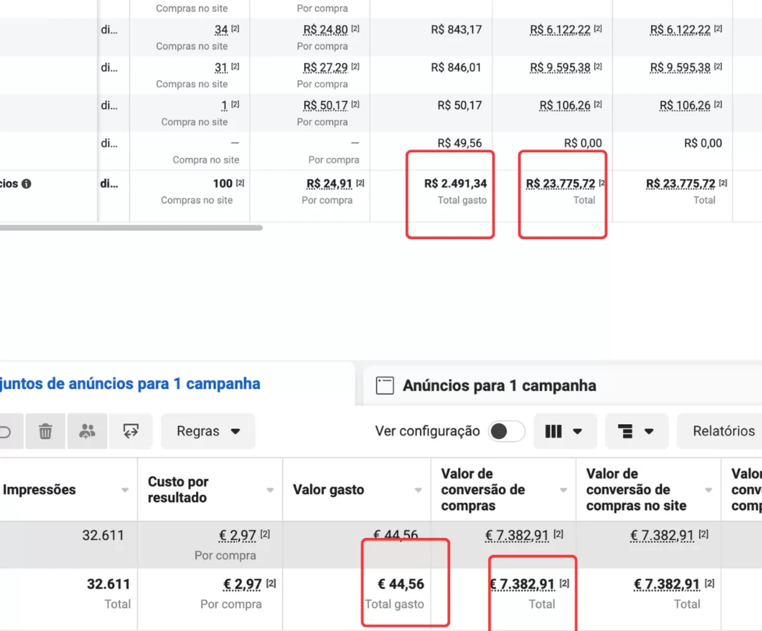Open 'Valor de conversão de compras no site' arrow
This screenshot has height=631, width=762.
[708, 490]
